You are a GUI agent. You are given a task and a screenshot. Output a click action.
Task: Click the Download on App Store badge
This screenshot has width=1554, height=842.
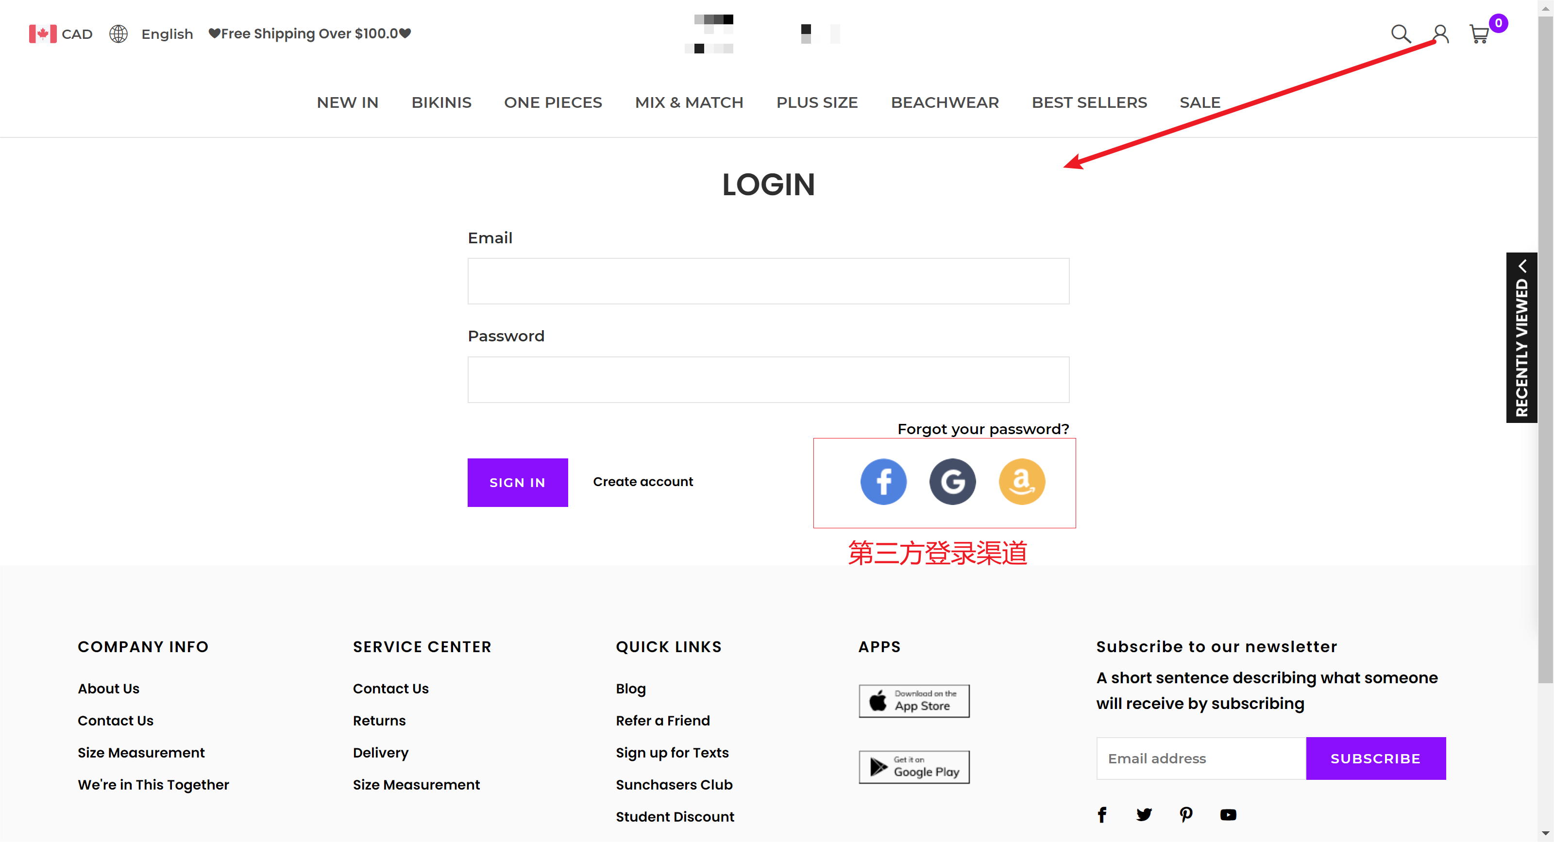click(x=914, y=701)
